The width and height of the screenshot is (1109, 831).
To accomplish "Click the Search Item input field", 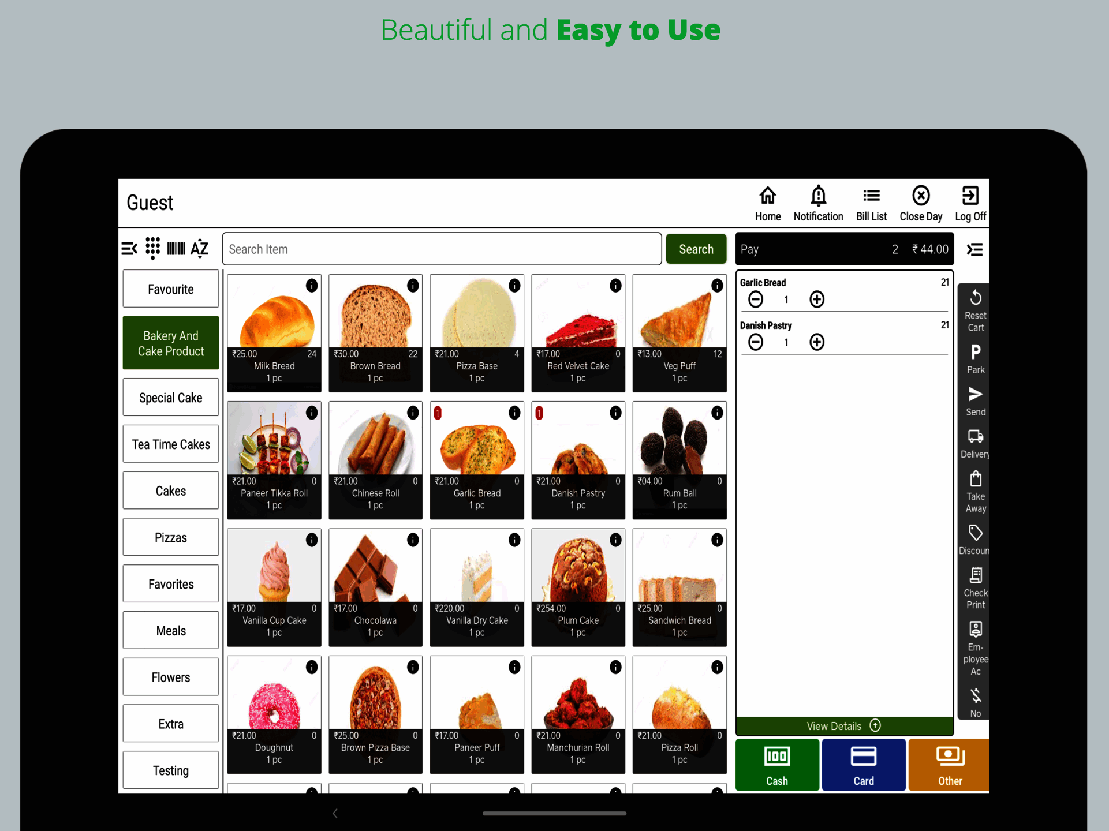I will coord(441,249).
